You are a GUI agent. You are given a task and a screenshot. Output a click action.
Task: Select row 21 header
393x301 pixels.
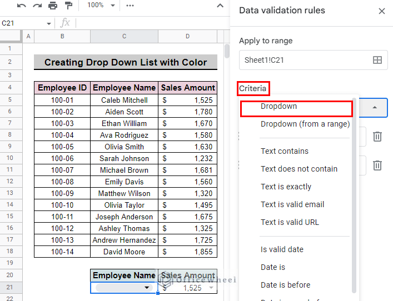coord(10,287)
